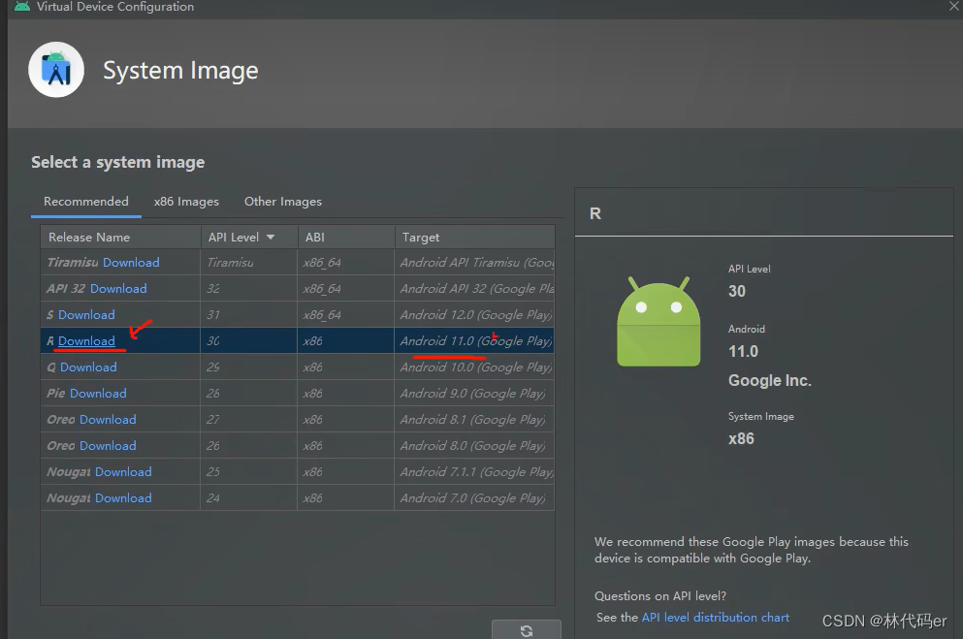
Task: Switch to the x86 Images tab
Action: coord(186,202)
